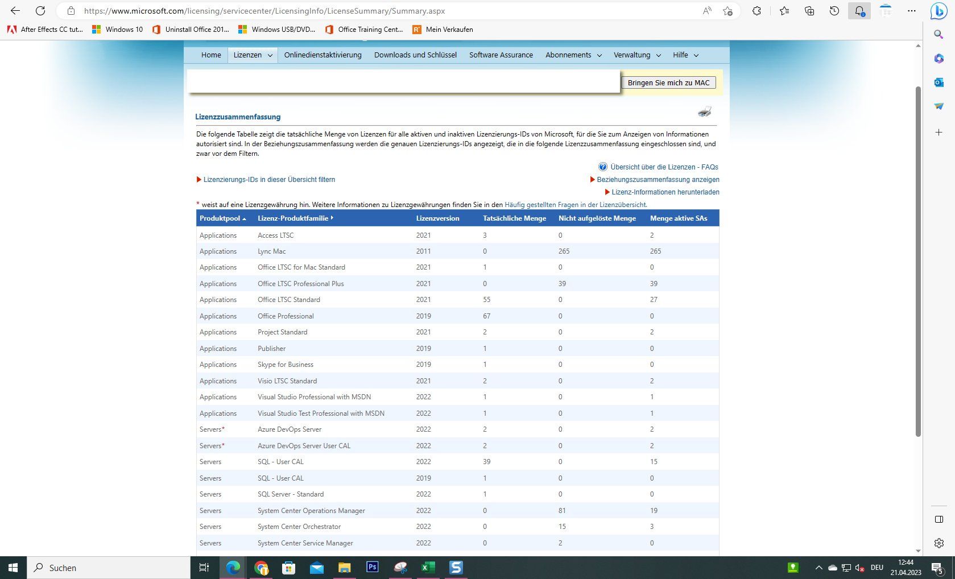Expand the Verwaltung menu dropdown
This screenshot has height=579, width=955.
637,55
